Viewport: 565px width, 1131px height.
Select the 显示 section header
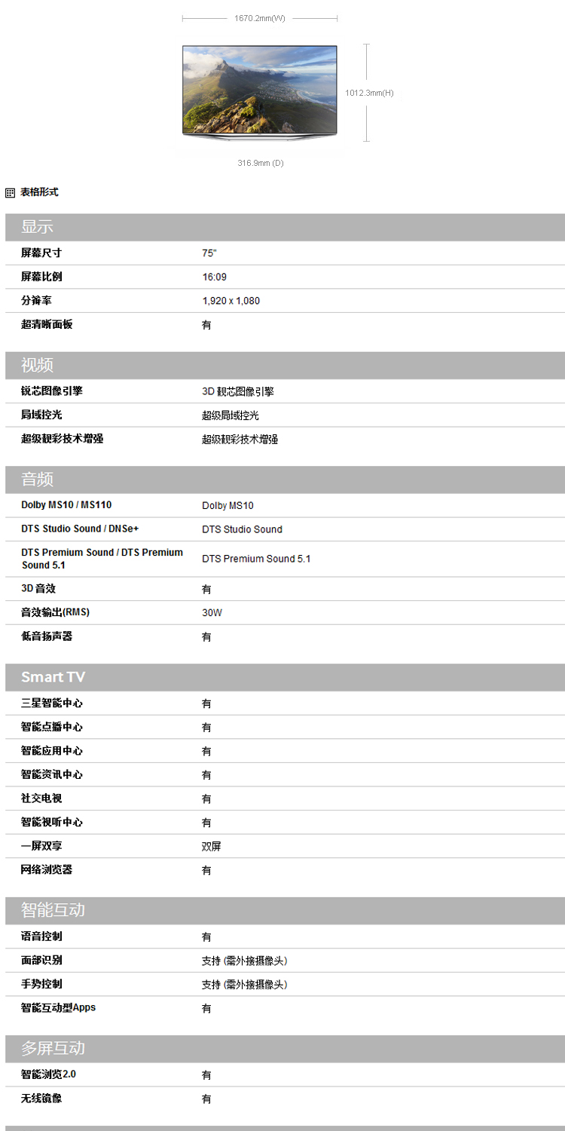(x=37, y=227)
